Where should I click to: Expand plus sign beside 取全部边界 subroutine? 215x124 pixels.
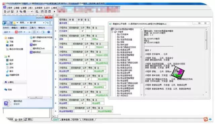pos(56,71)
